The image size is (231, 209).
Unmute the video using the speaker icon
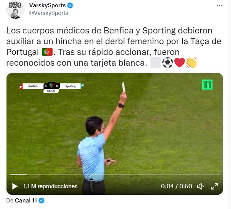pos(201,186)
